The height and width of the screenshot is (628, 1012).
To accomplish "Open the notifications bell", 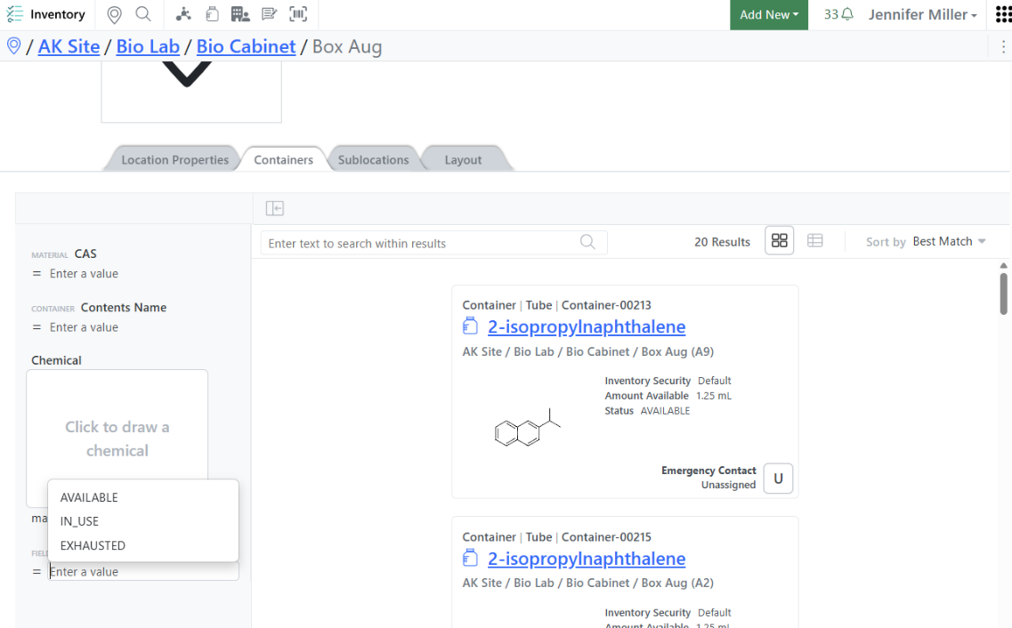I will 838,14.
